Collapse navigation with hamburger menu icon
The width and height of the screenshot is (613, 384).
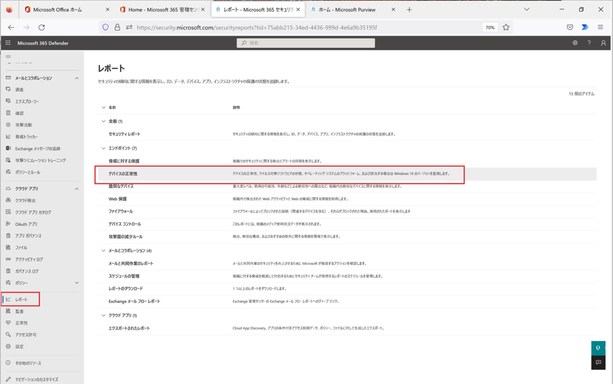(8, 56)
